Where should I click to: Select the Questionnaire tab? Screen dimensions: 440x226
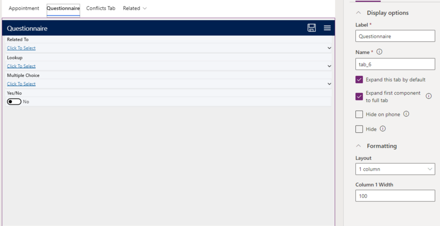click(63, 8)
